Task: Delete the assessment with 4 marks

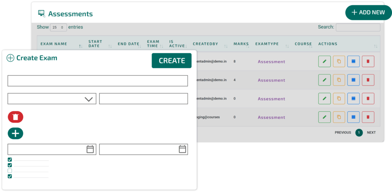Action: 368,80
